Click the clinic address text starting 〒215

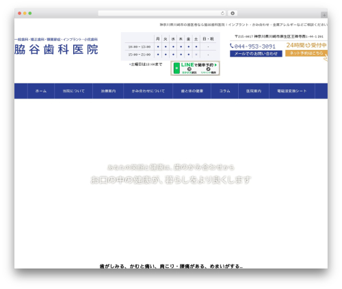[279, 36]
